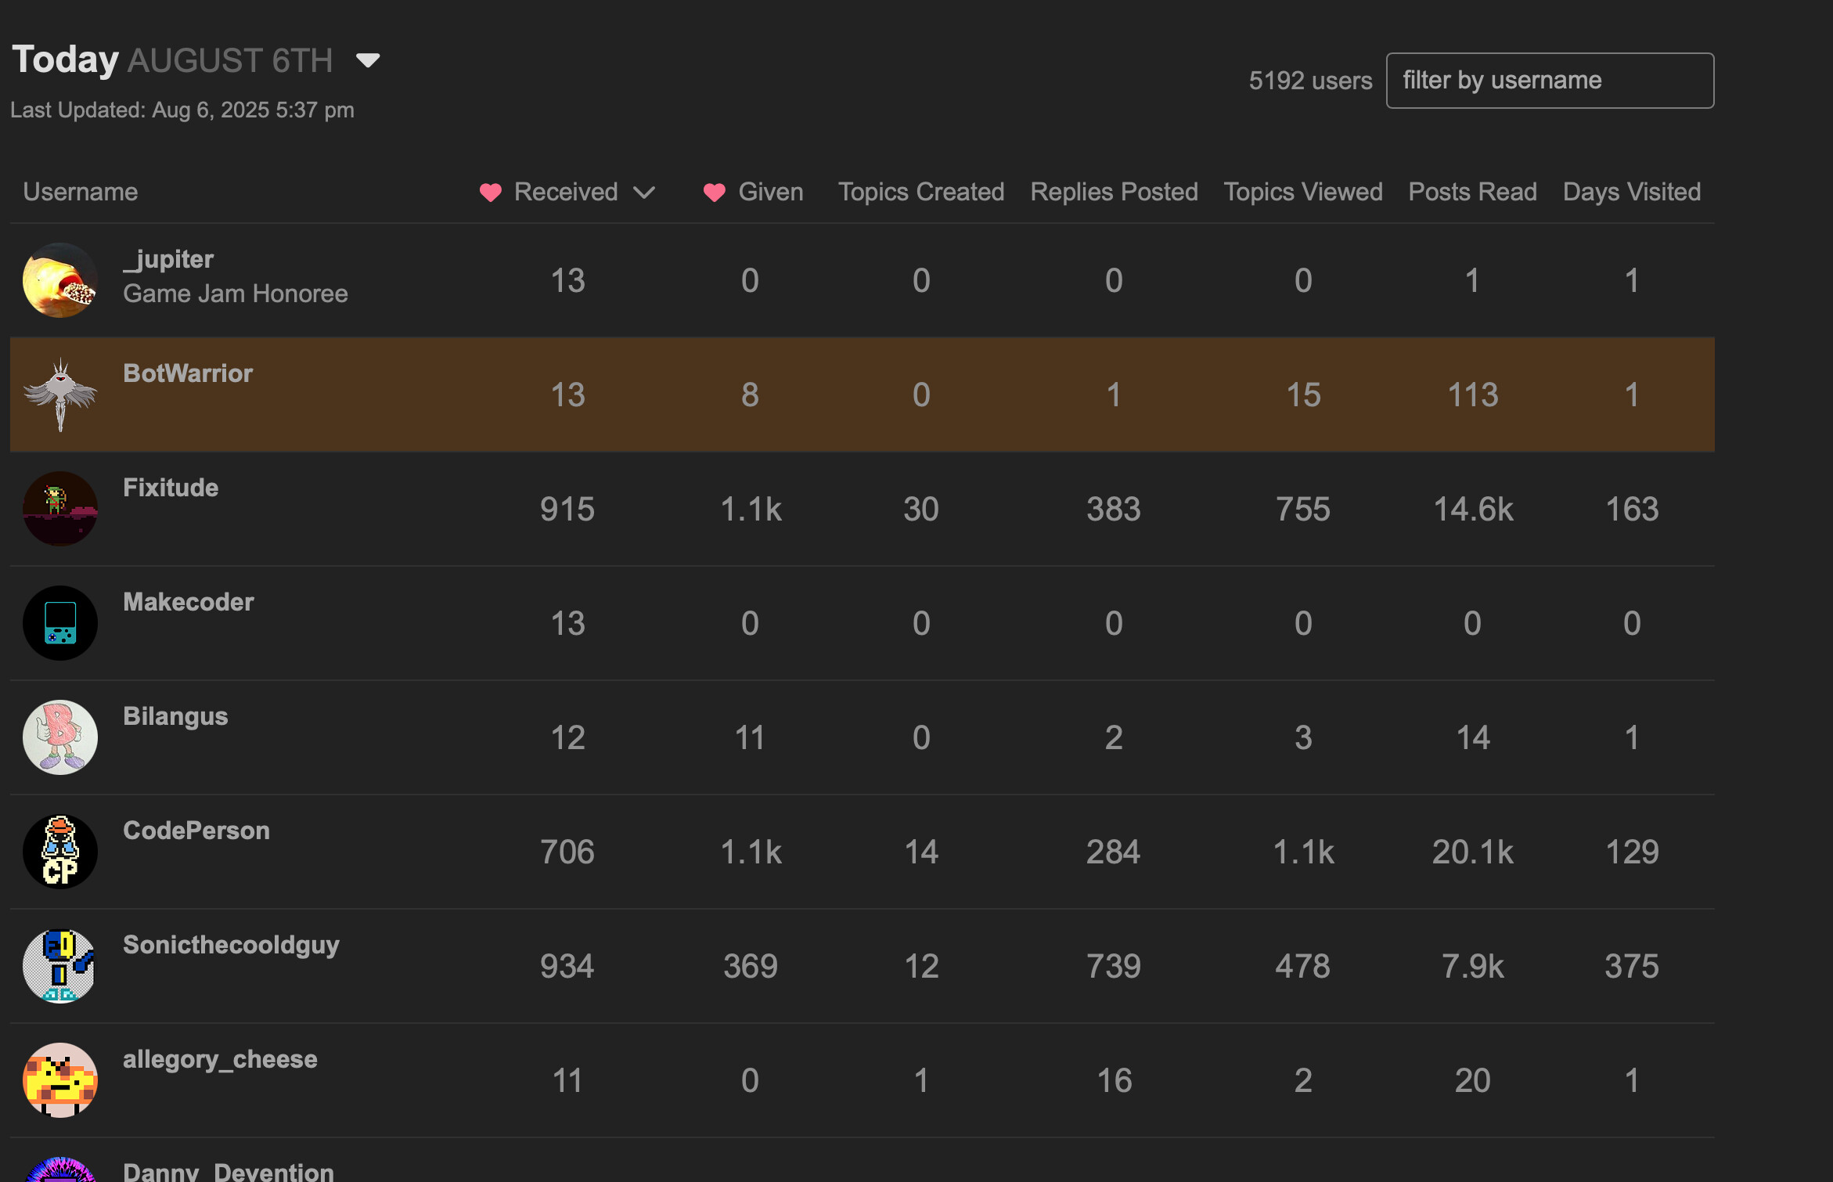1833x1182 pixels.
Task: Open the Sonicthecooldguy profile link
Action: (231, 945)
